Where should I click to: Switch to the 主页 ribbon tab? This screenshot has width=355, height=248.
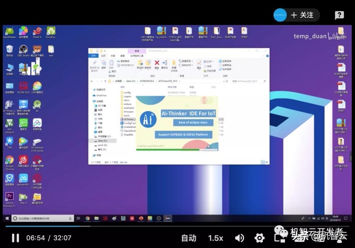pos(103,56)
